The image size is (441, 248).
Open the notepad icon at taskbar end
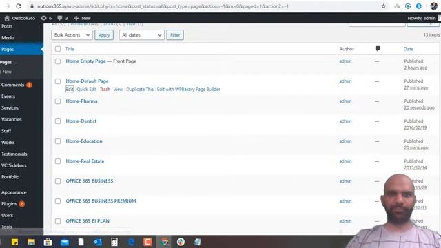(x=197, y=242)
